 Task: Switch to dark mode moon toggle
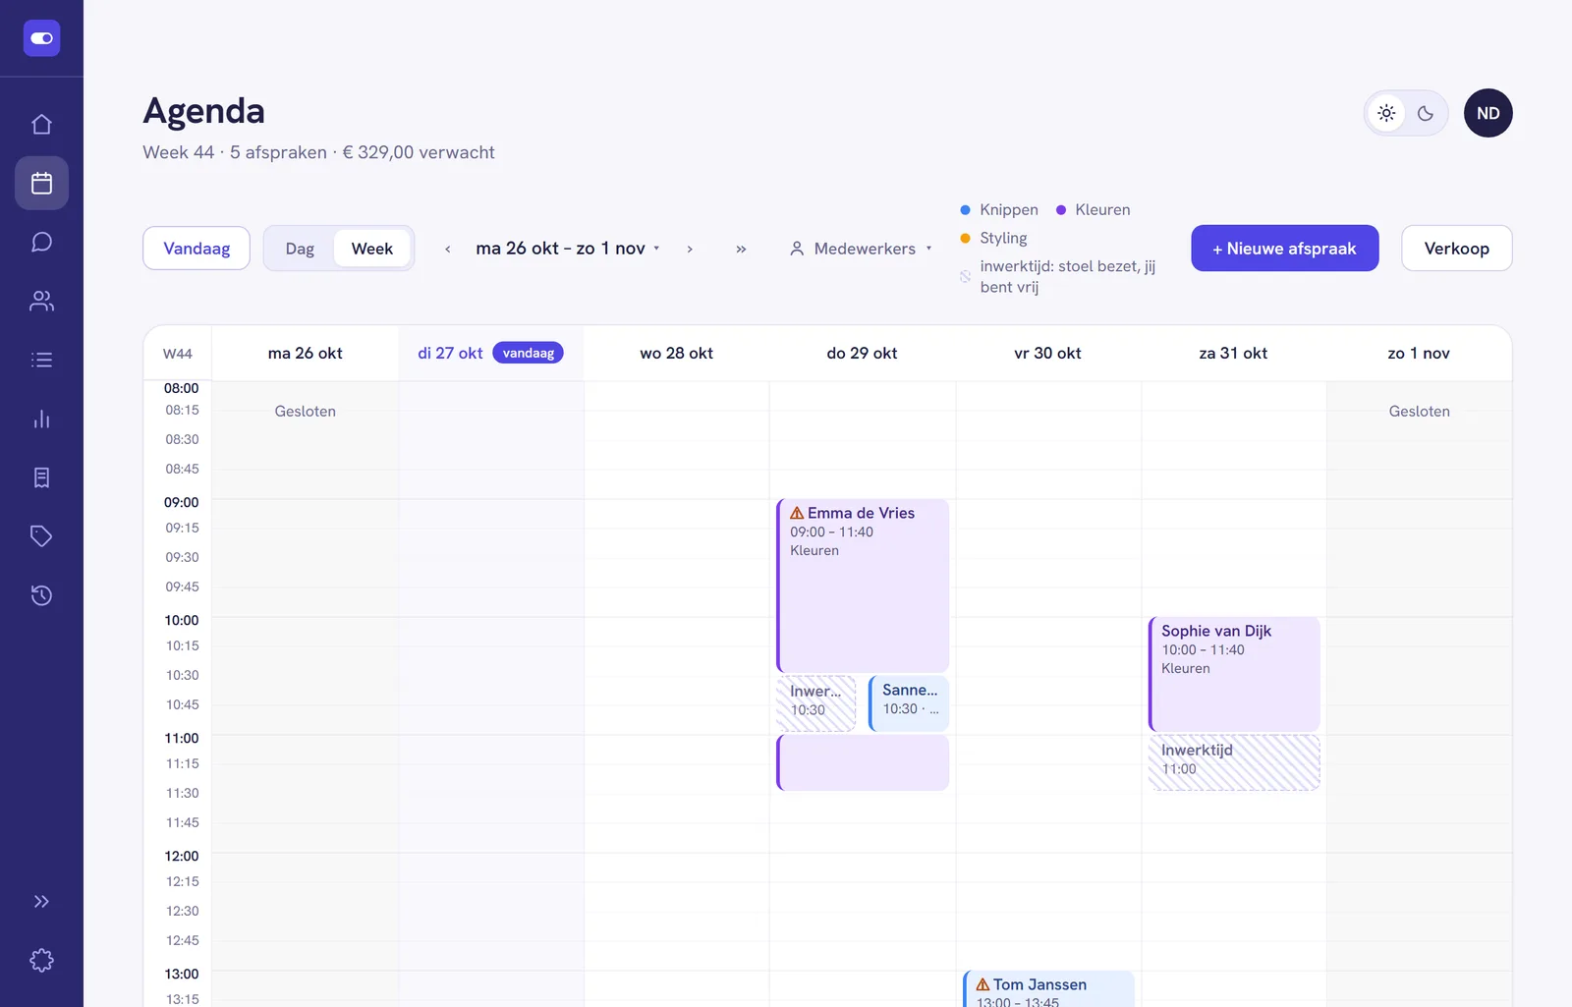1426,113
